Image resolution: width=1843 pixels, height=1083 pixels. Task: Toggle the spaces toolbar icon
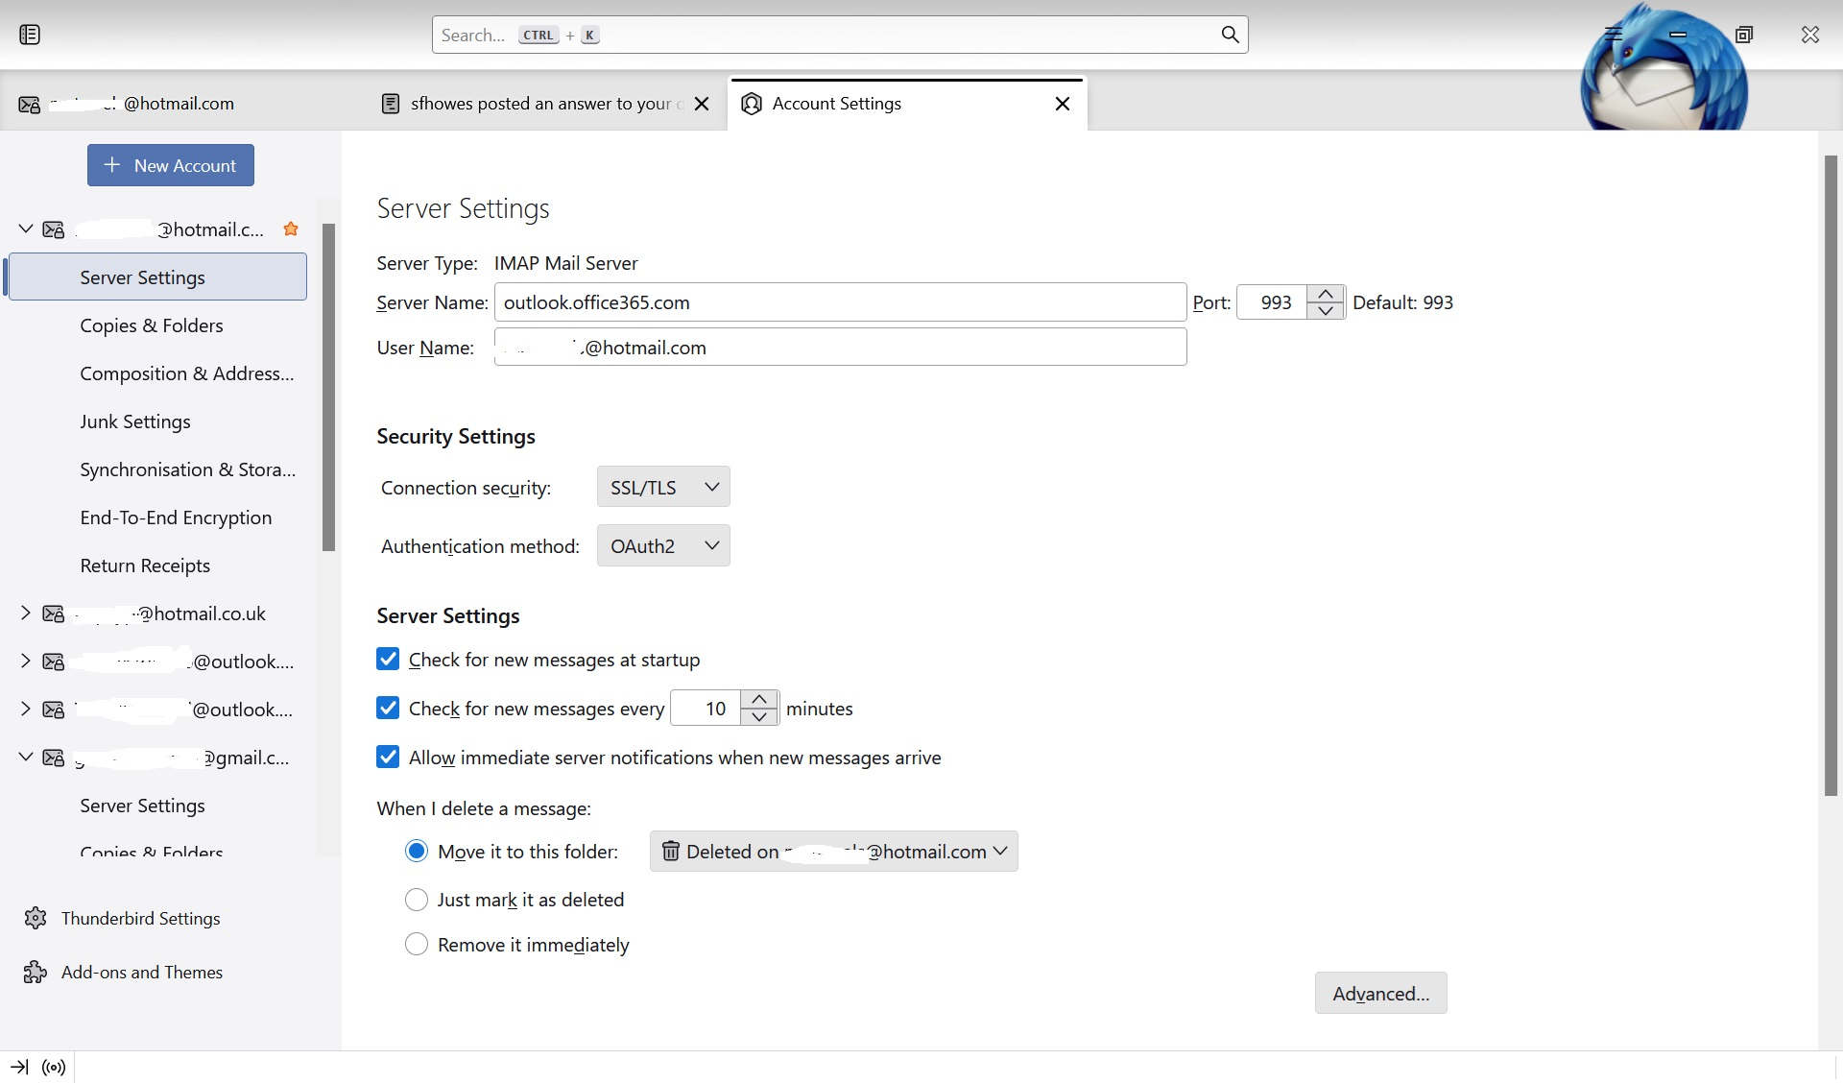coord(30,35)
